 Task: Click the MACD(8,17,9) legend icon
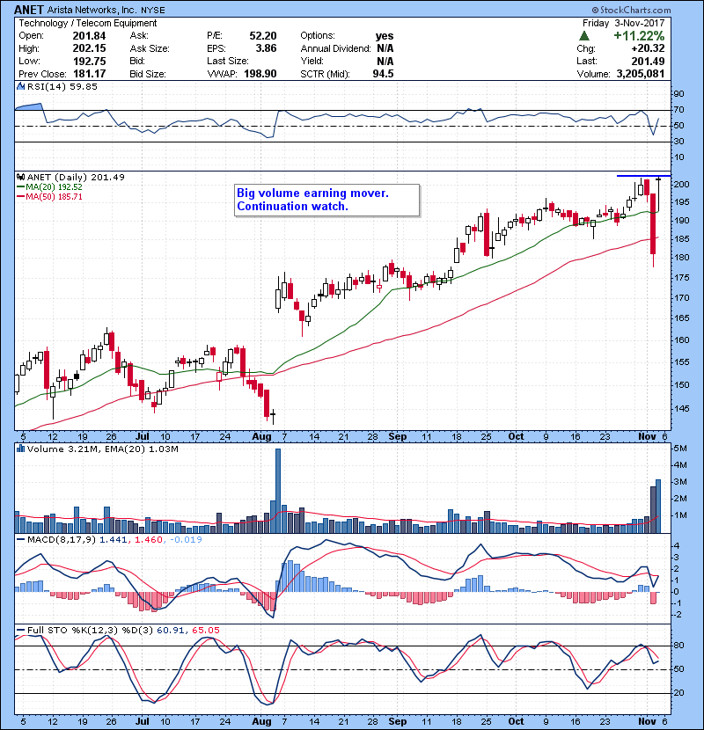point(20,538)
